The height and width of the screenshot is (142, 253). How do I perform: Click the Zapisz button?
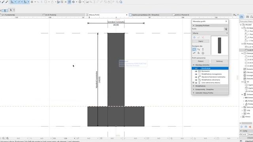[201, 41]
